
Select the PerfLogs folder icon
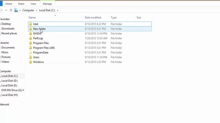(x=31, y=38)
